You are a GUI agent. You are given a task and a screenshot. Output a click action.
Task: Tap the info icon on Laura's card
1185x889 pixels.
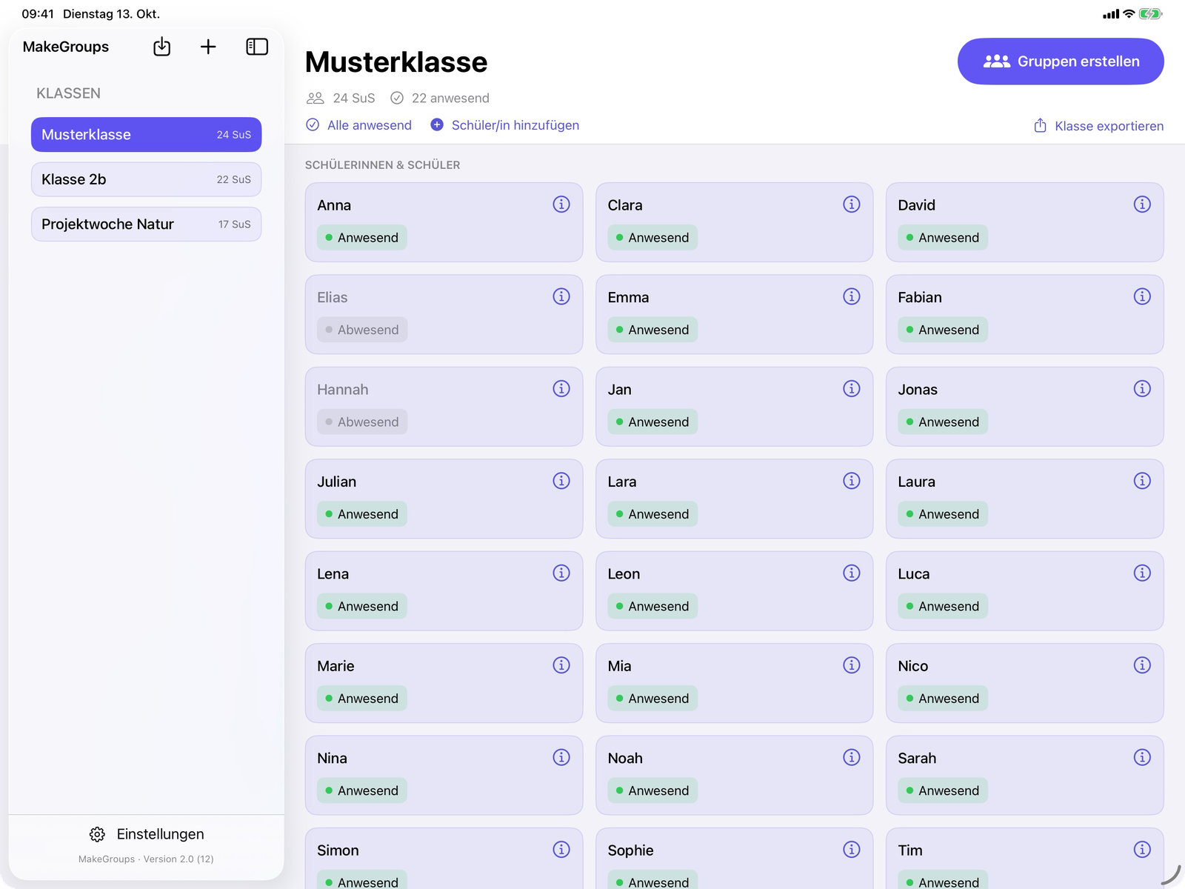click(x=1142, y=481)
